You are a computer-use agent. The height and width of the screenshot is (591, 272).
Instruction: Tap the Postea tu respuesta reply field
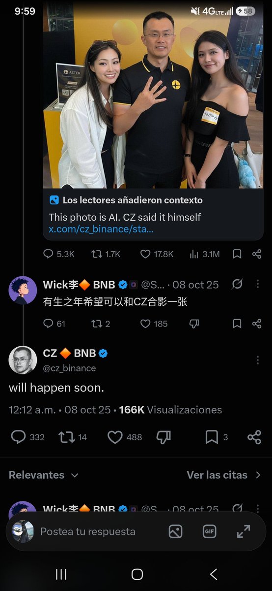pos(87,531)
